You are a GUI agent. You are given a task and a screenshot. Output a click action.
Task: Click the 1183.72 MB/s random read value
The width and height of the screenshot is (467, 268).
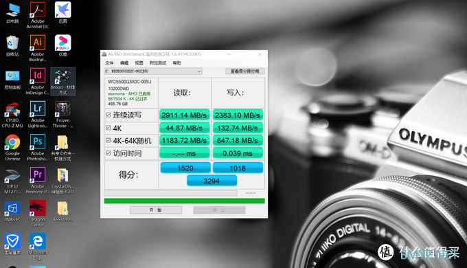[184, 141]
